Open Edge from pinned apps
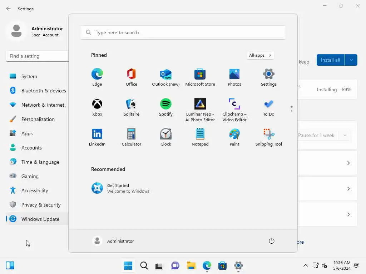This screenshot has width=366, height=274. pos(97,77)
